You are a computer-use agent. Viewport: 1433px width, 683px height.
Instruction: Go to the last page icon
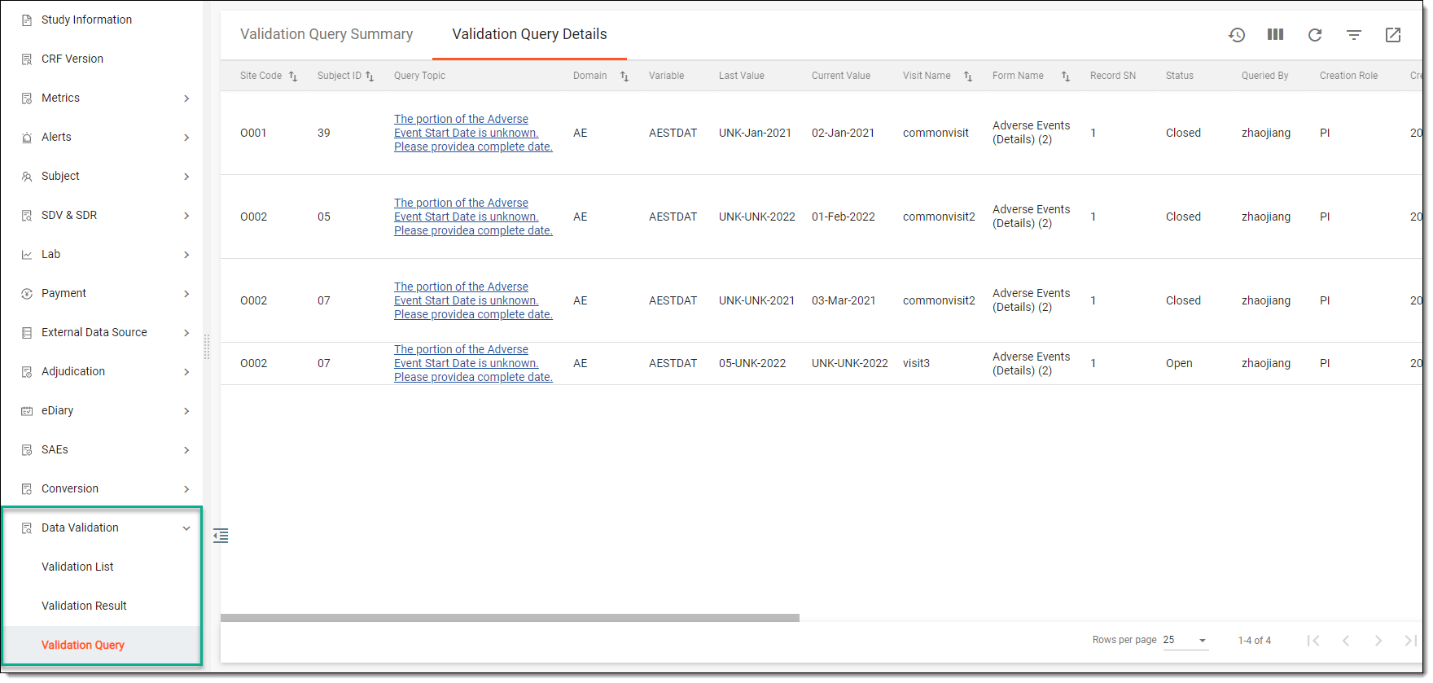1411,641
